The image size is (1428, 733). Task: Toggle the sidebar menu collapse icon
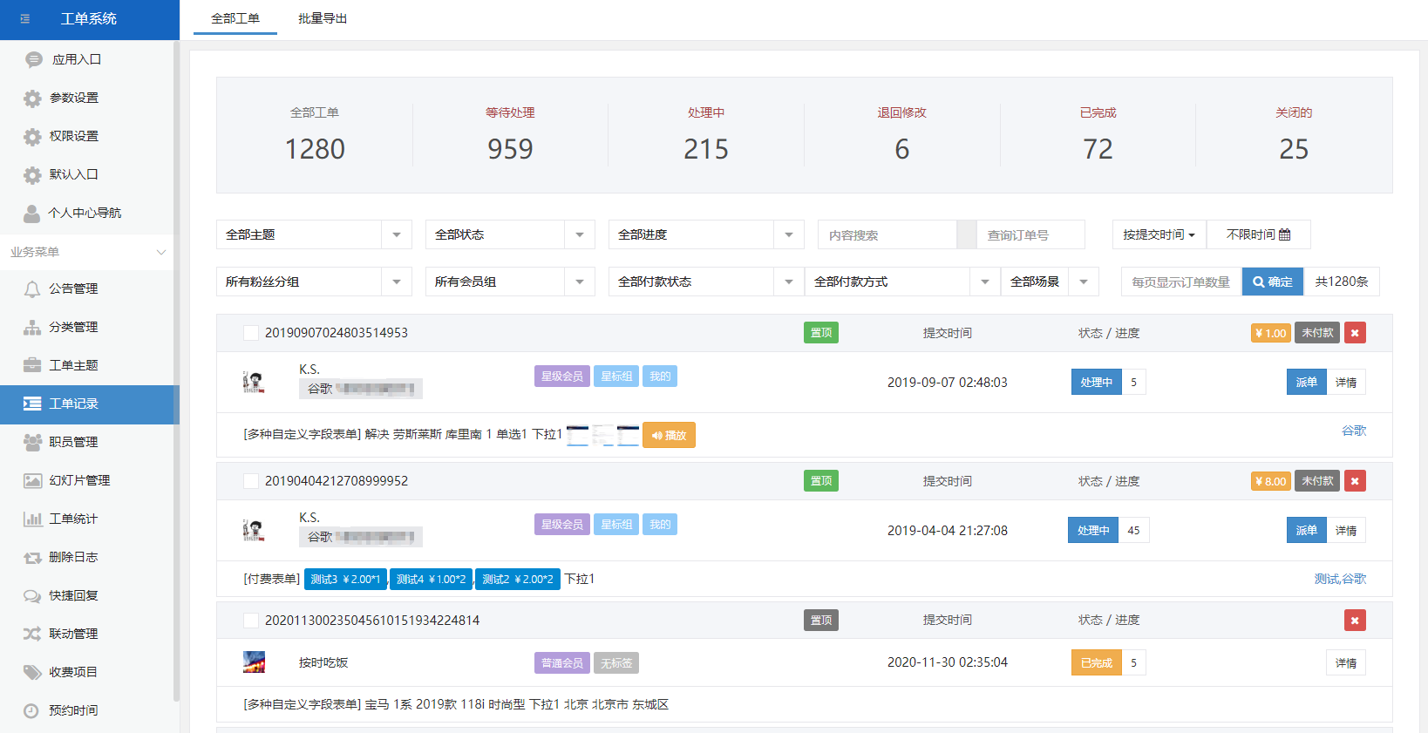[24, 18]
